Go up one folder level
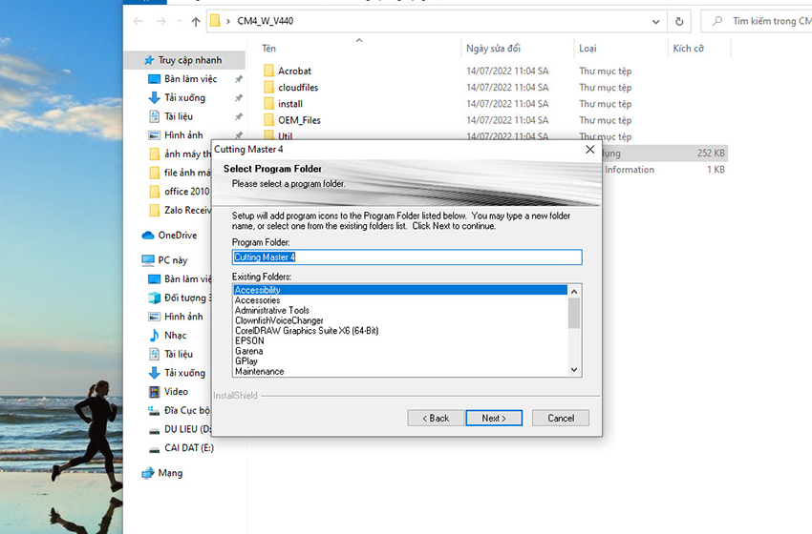This screenshot has width=812, height=534. pos(196,21)
